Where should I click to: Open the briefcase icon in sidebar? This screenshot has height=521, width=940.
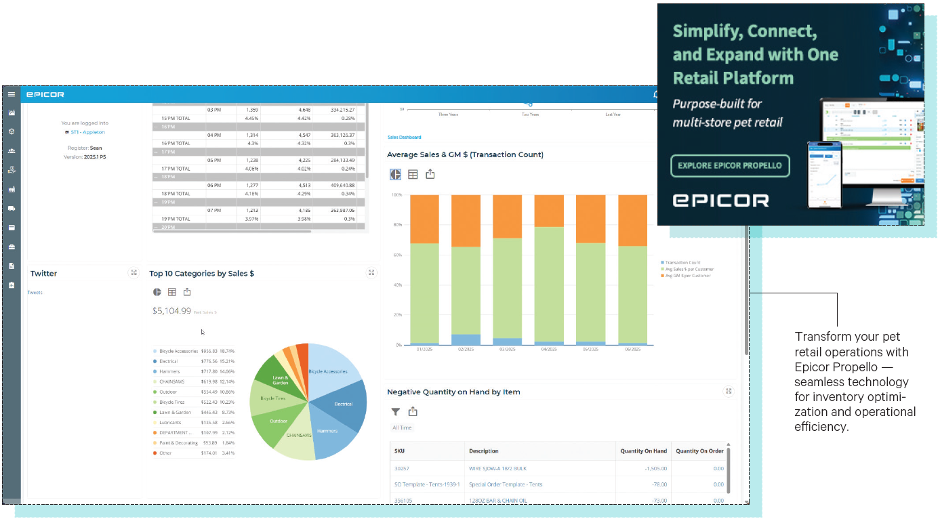(12, 247)
